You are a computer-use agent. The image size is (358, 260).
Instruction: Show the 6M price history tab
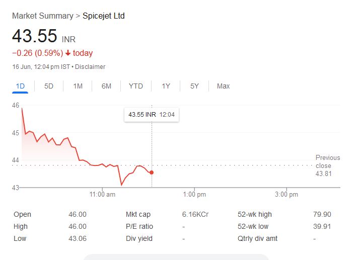point(106,86)
